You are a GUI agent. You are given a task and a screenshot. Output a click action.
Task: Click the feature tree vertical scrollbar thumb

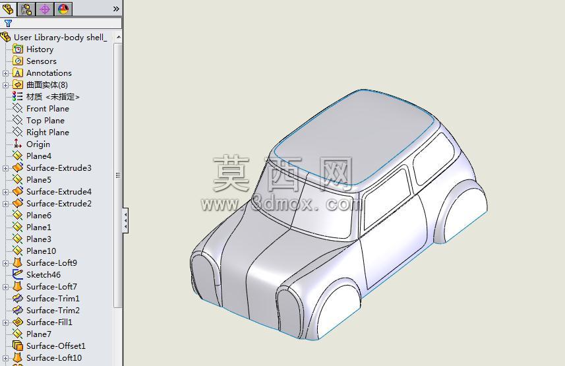click(x=118, y=175)
